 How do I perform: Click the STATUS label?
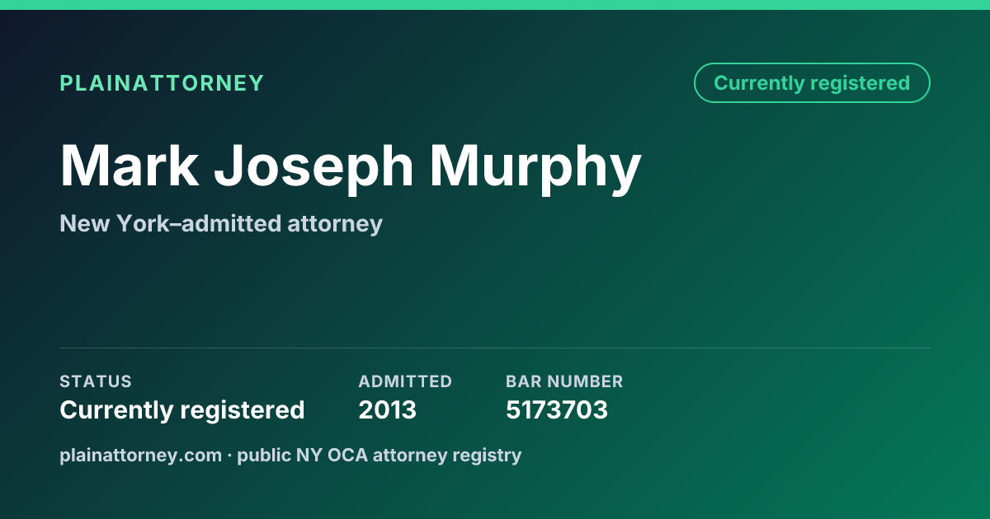click(96, 381)
